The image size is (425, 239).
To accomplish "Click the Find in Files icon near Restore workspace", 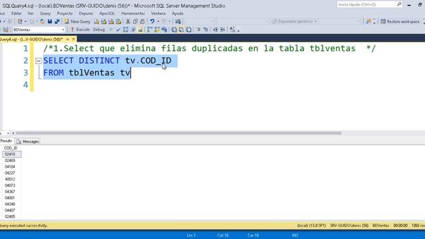I will point(369,21).
